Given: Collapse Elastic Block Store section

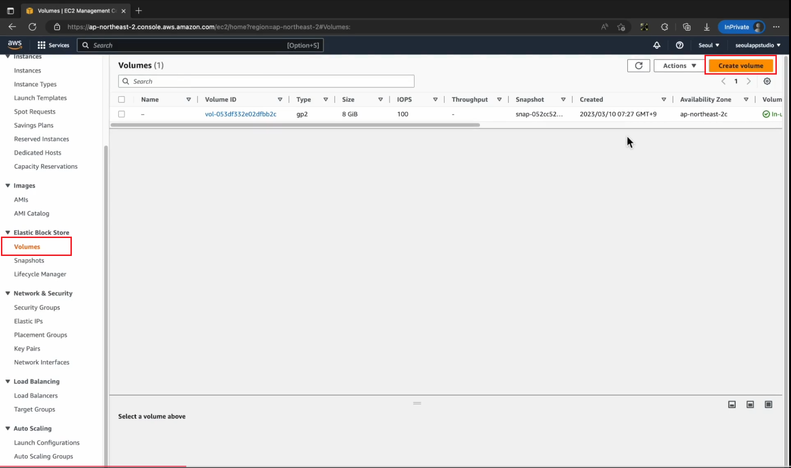Looking at the screenshot, I should pos(8,232).
